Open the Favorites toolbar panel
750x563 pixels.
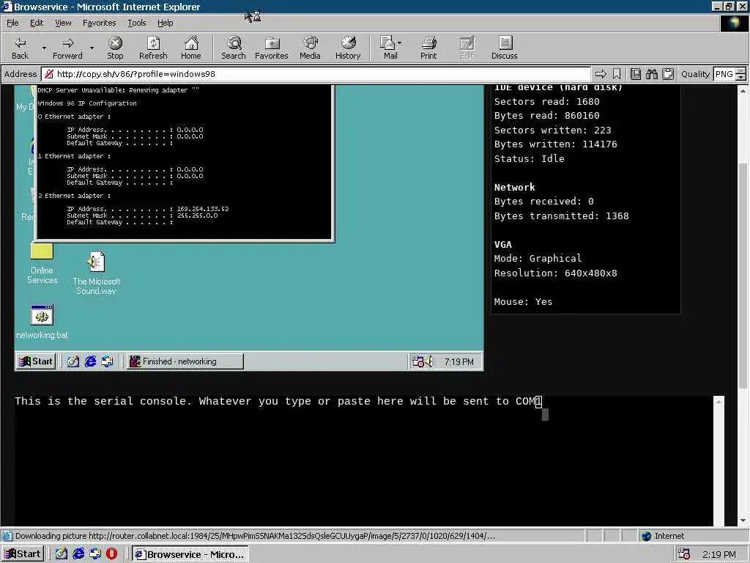(x=271, y=48)
